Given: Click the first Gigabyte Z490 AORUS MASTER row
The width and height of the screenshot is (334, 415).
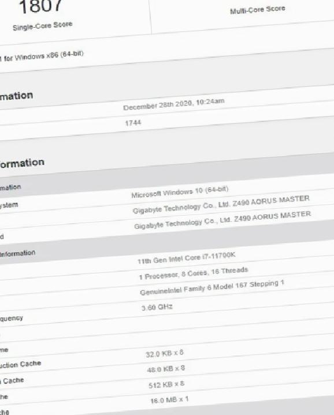Looking at the screenshot, I should coord(221,205).
